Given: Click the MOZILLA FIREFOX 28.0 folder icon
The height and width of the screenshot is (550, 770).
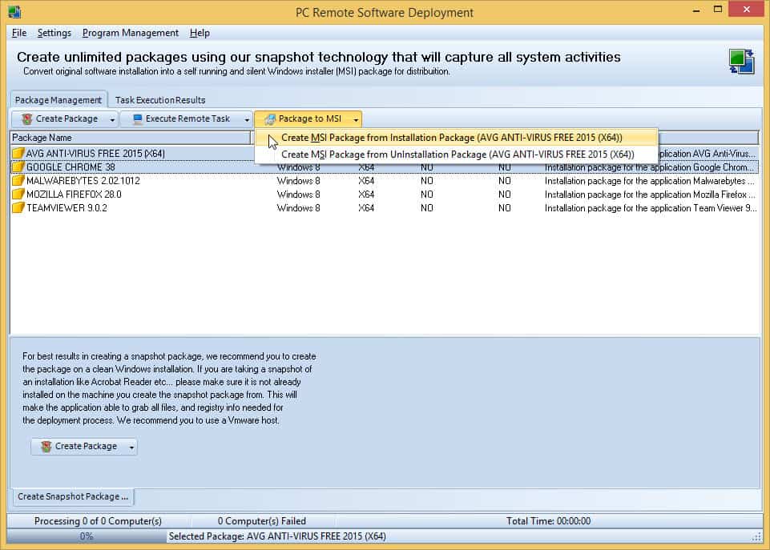Looking at the screenshot, I should pyautogui.click(x=18, y=195).
